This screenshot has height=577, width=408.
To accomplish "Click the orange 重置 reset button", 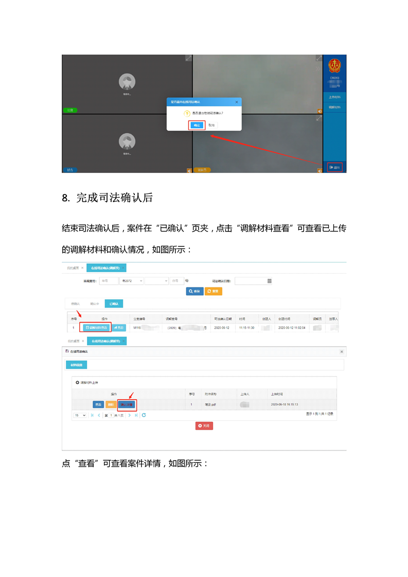I will coord(213,291).
